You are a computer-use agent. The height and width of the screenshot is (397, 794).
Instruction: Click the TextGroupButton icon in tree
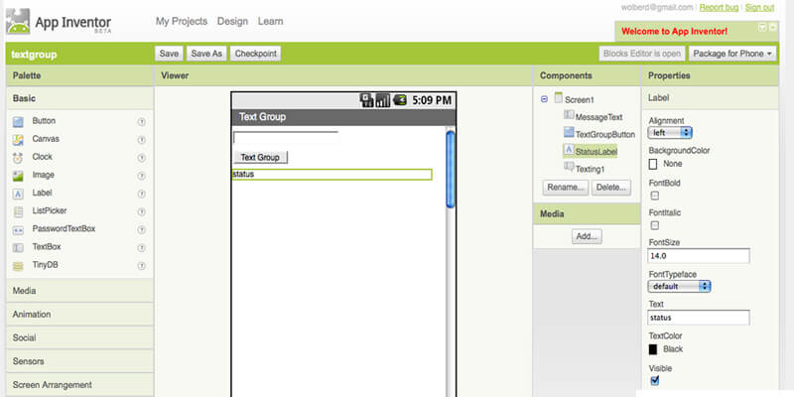(569, 132)
